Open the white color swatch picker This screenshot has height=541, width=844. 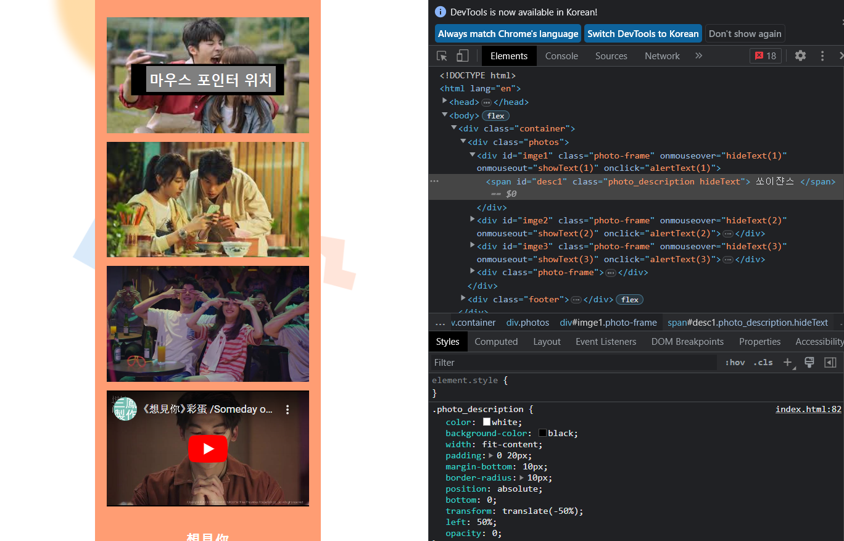[x=487, y=422]
